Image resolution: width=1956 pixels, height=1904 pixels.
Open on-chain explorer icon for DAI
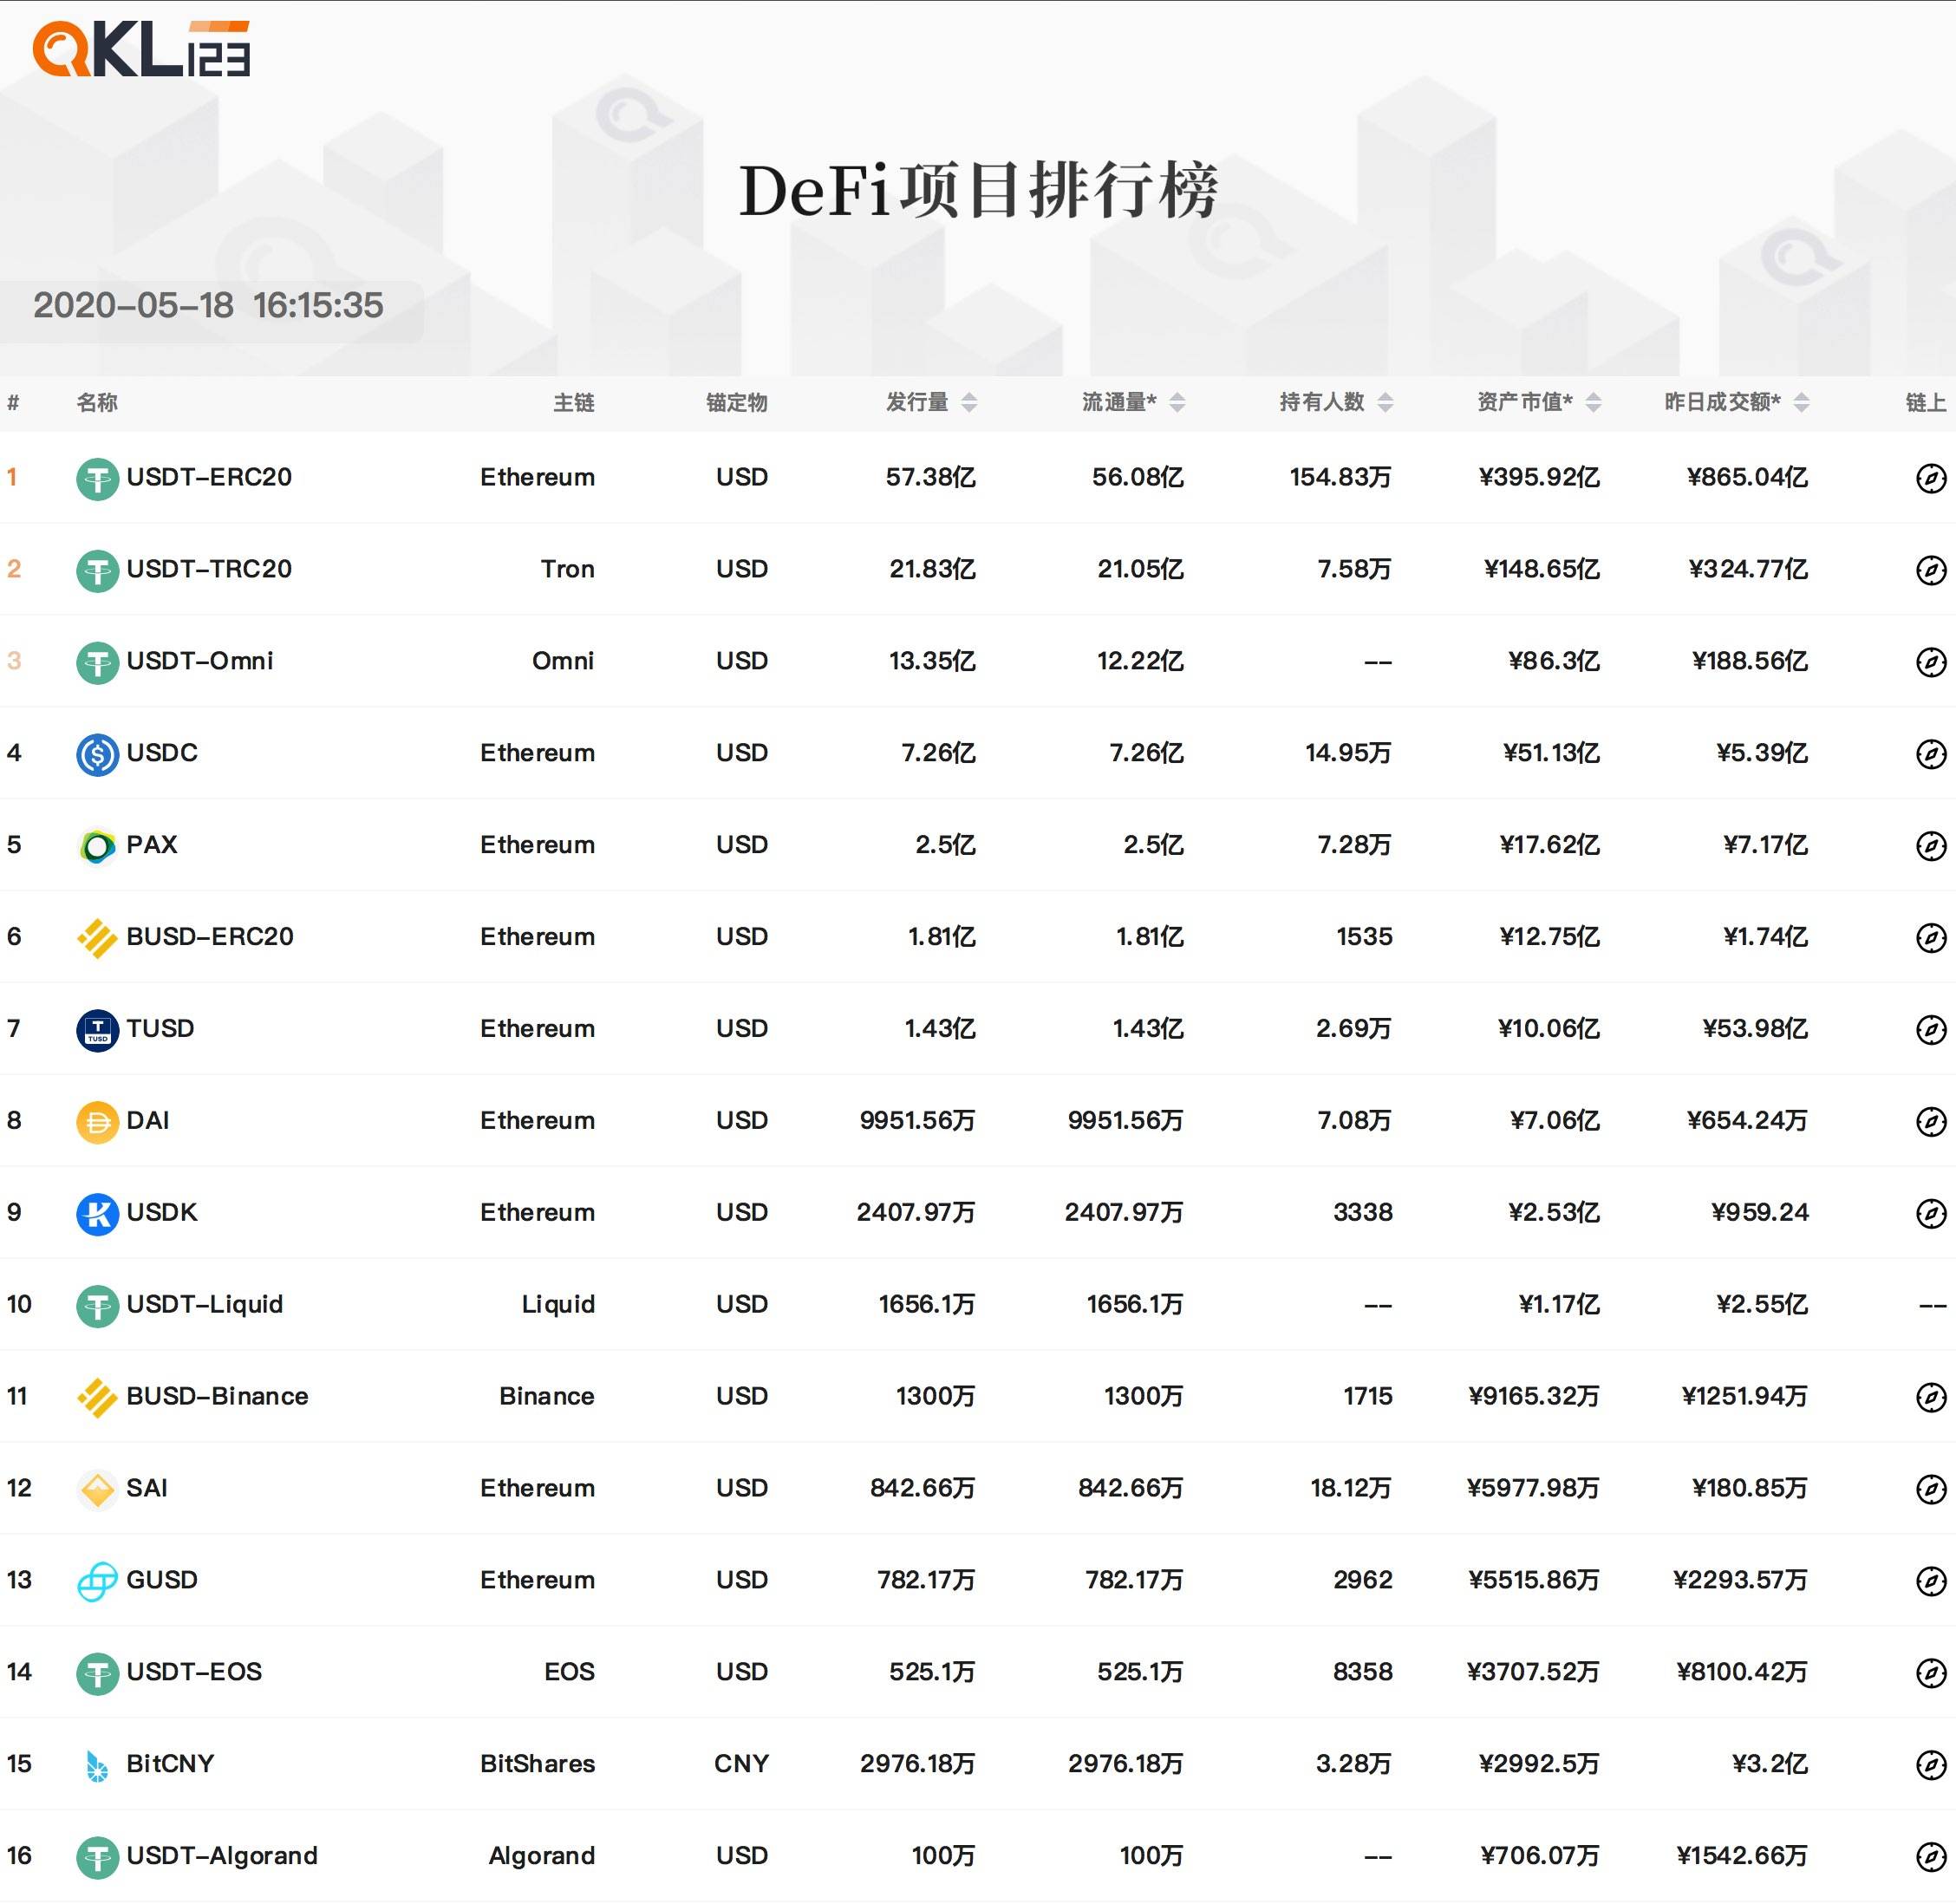(1930, 1122)
